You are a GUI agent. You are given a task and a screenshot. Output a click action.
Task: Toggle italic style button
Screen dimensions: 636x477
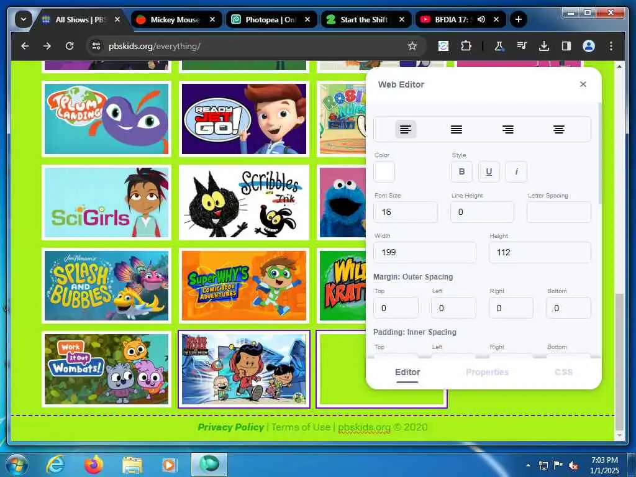click(516, 171)
